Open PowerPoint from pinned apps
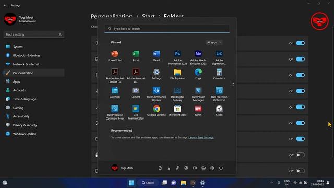Image resolution: width=334 pixels, height=188 pixels. (x=115, y=56)
